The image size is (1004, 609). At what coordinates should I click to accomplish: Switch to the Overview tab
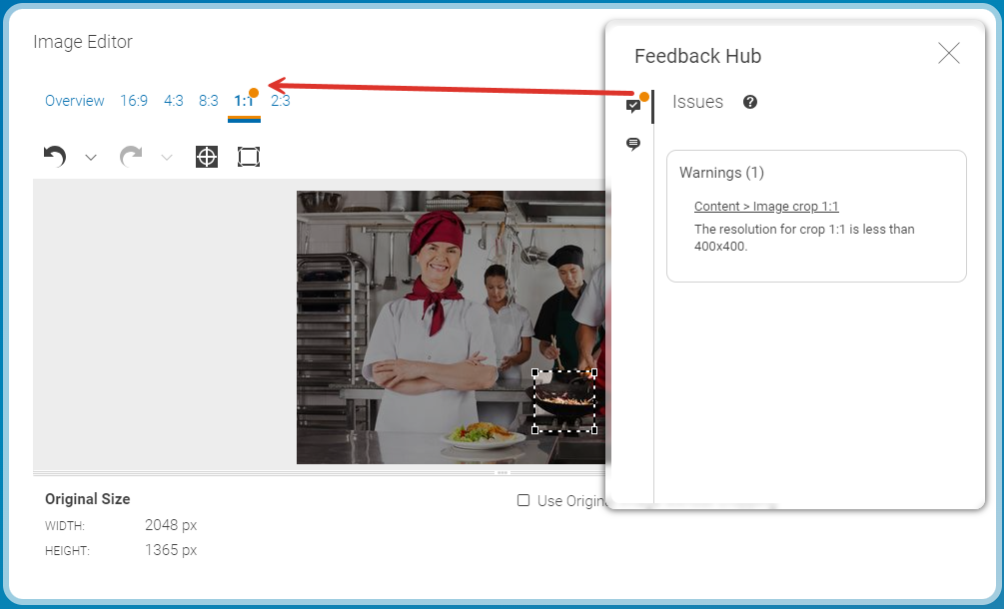[75, 101]
